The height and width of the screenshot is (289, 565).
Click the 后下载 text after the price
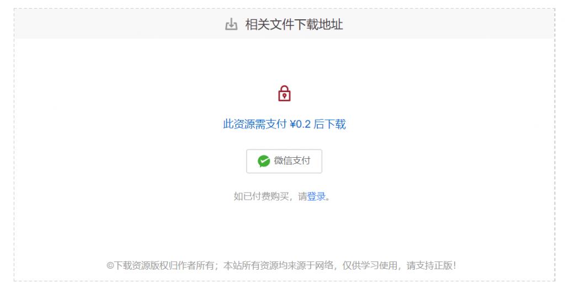(x=330, y=124)
